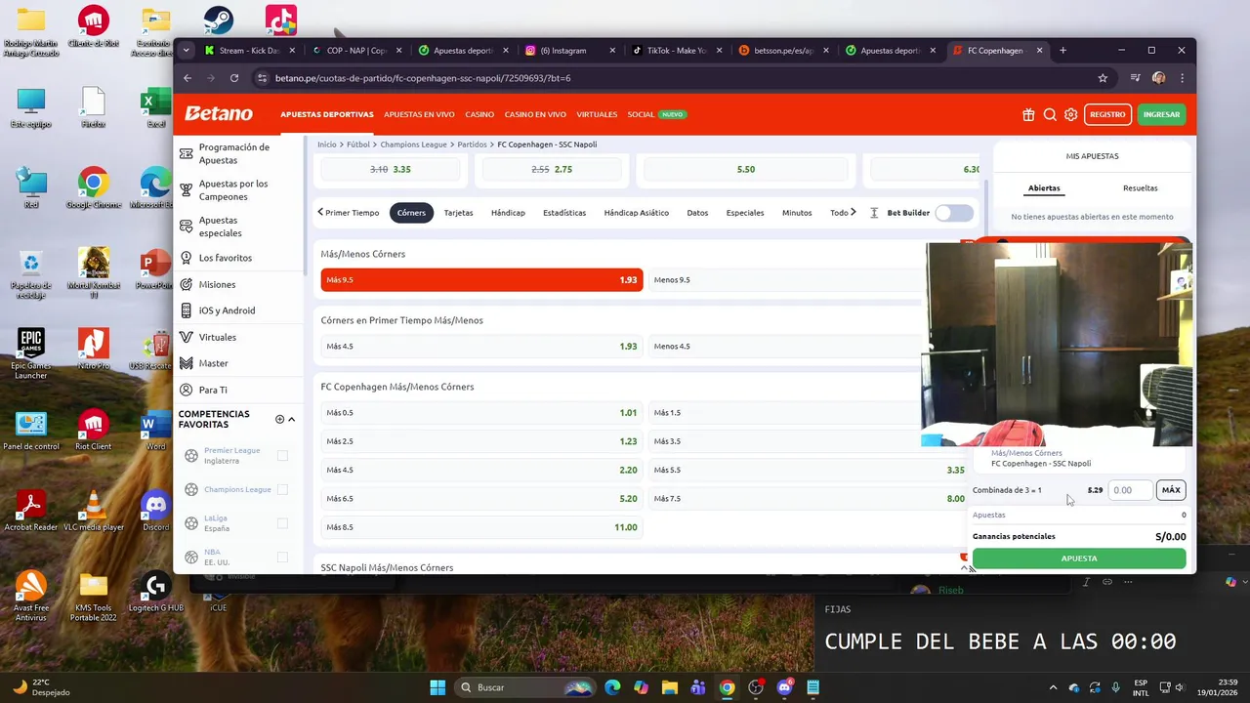Go back using Chrome's back arrow

pos(187,78)
